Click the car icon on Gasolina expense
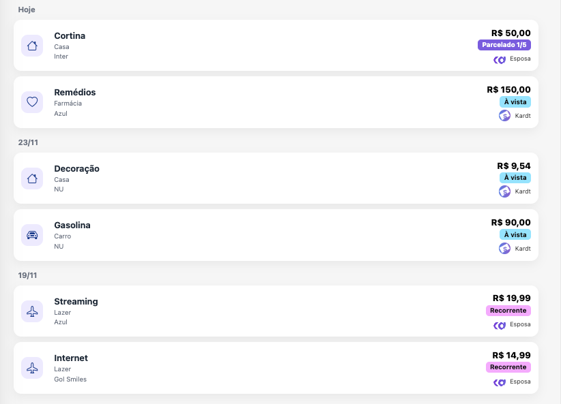This screenshot has width=561, height=404. tap(32, 235)
